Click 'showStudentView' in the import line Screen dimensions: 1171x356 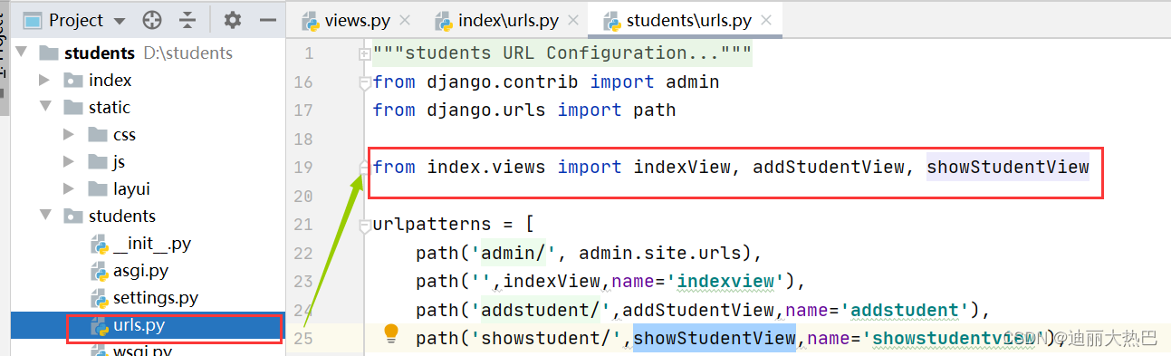point(1008,167)
